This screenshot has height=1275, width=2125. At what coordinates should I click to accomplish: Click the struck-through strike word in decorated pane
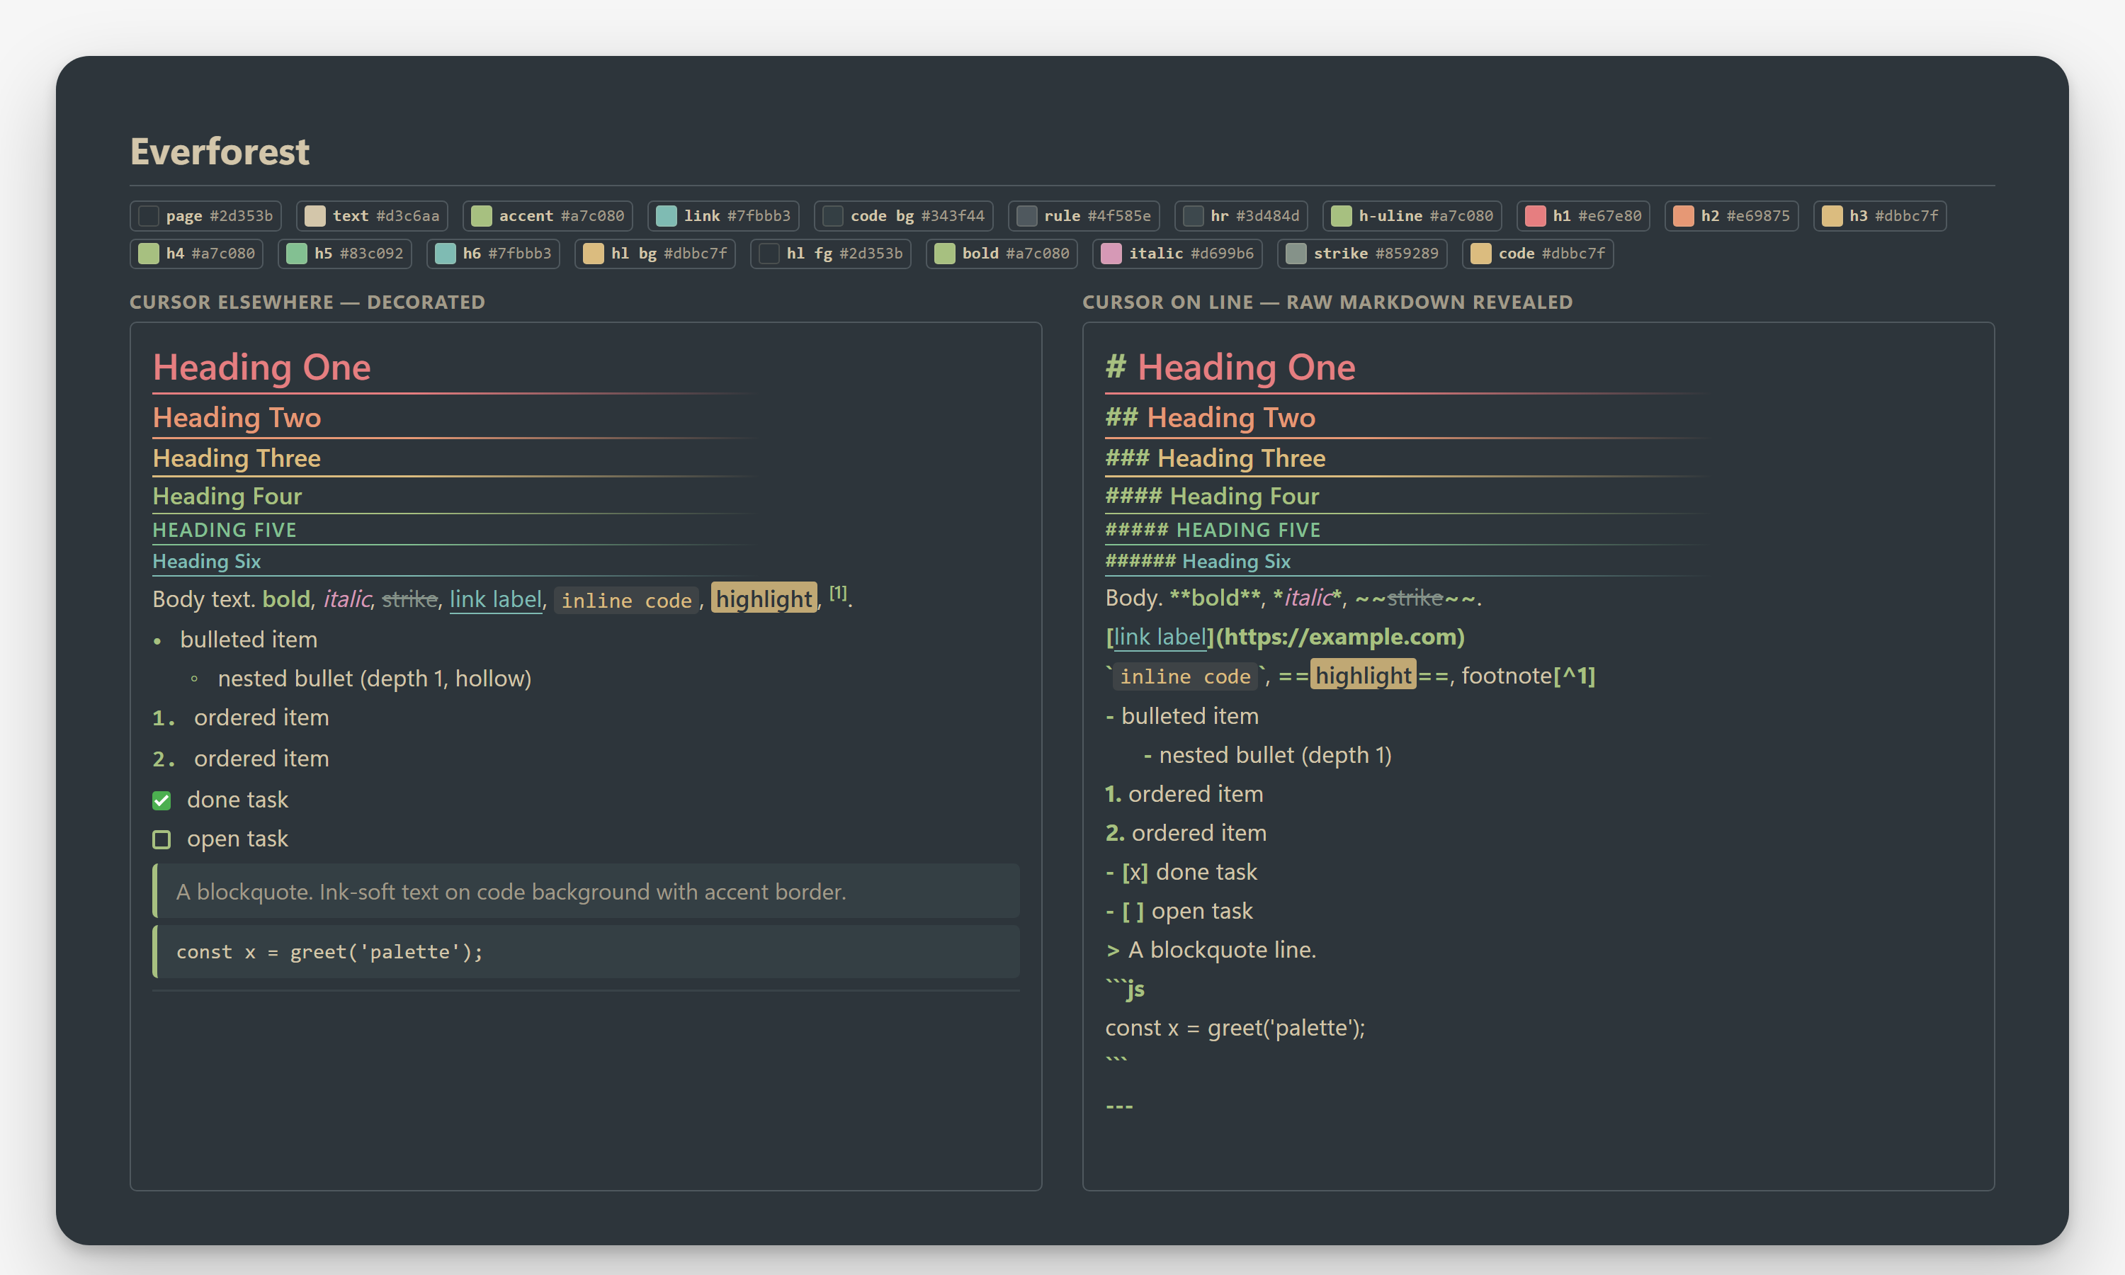click(409, 599)
